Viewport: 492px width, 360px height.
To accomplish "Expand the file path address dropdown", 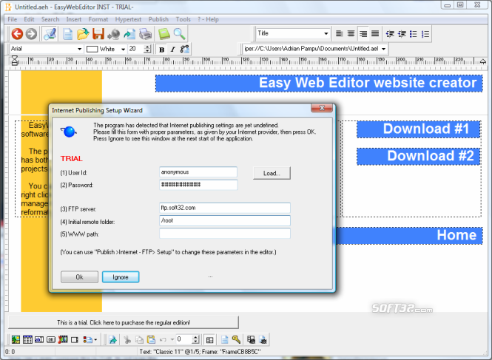I will pyautogui.click(x=383, y=49).
